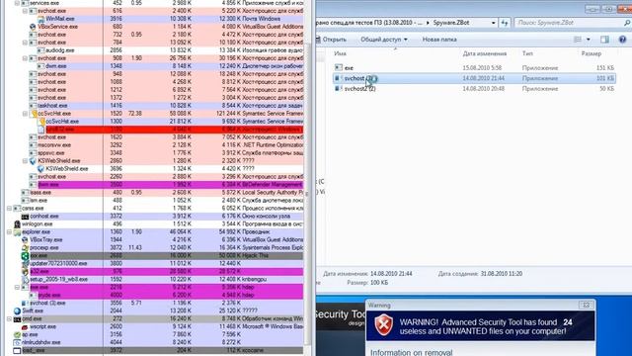
Task: Click the green ap.exe icon
Action: tap(17, 334)
